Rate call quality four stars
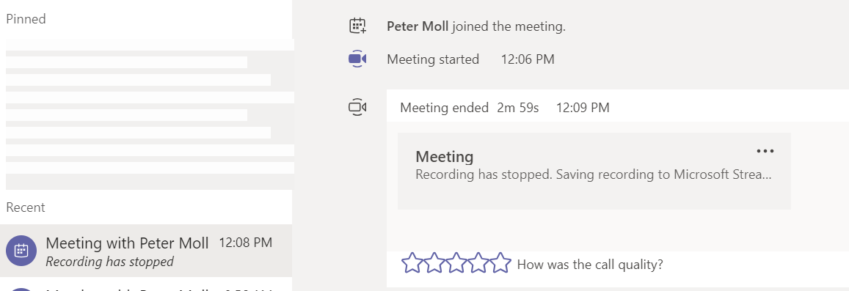The image size is (849, 291). 478,263
